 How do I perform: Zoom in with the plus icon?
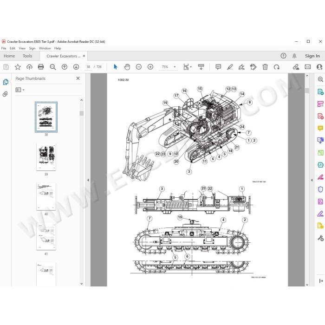click(150, 67)
